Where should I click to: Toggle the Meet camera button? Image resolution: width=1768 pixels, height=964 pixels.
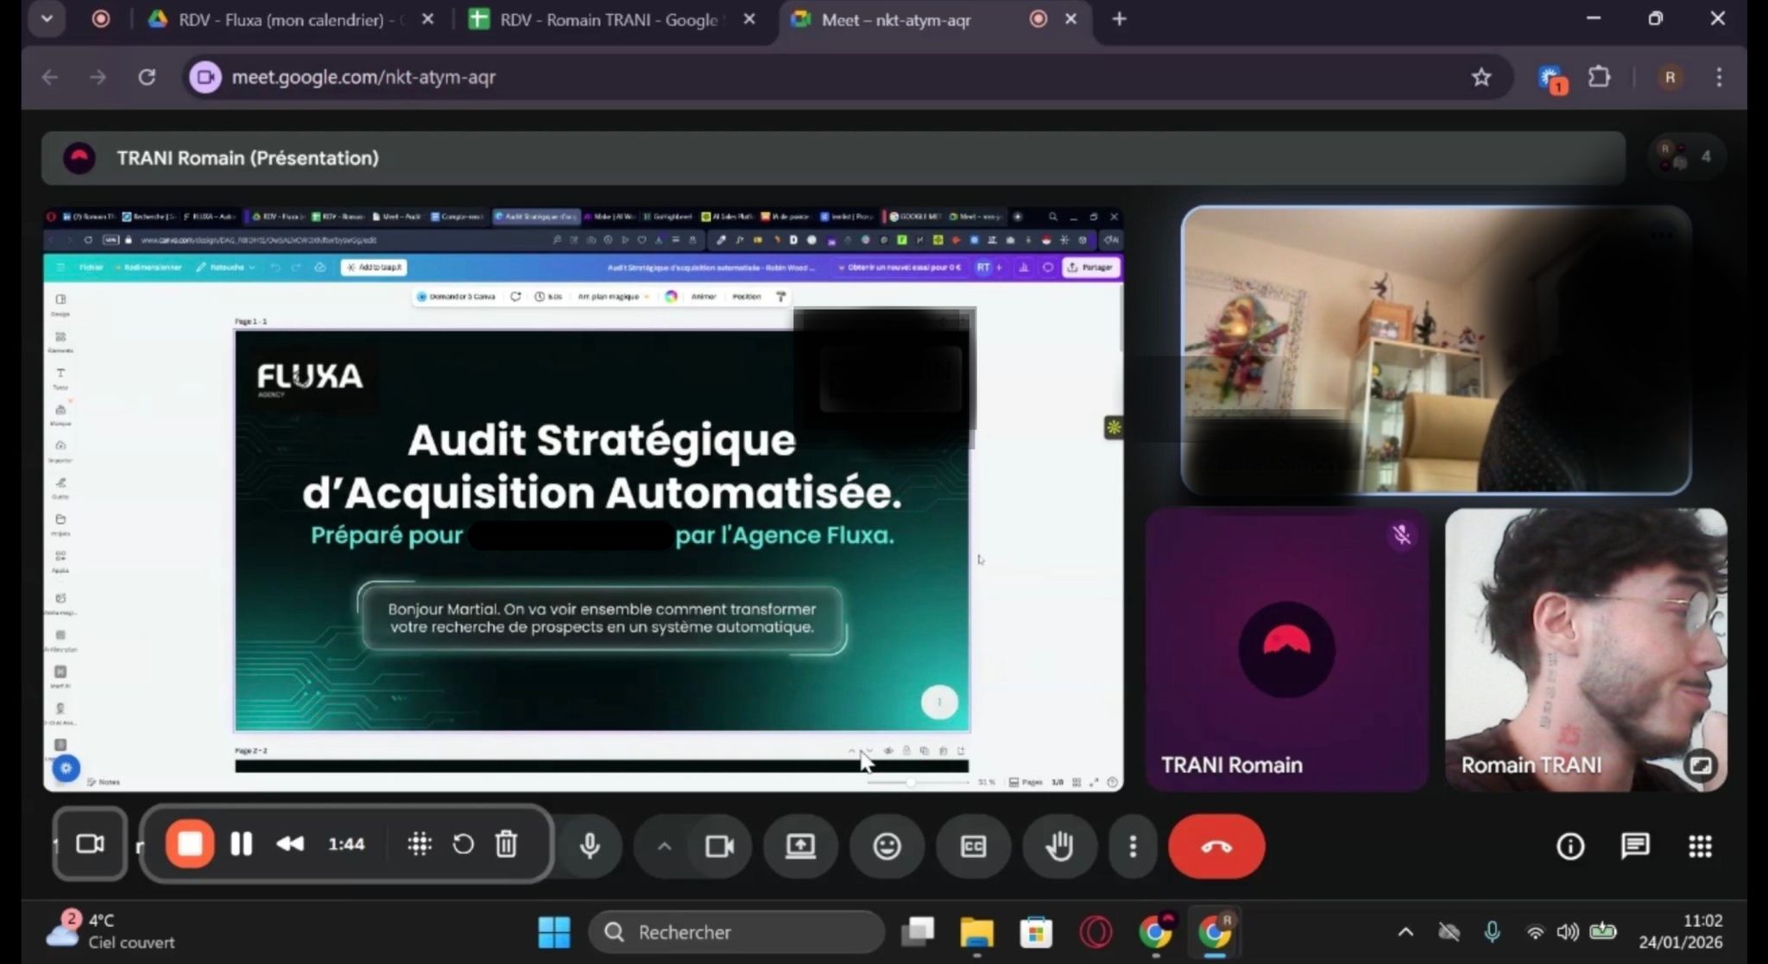point(719,846)
